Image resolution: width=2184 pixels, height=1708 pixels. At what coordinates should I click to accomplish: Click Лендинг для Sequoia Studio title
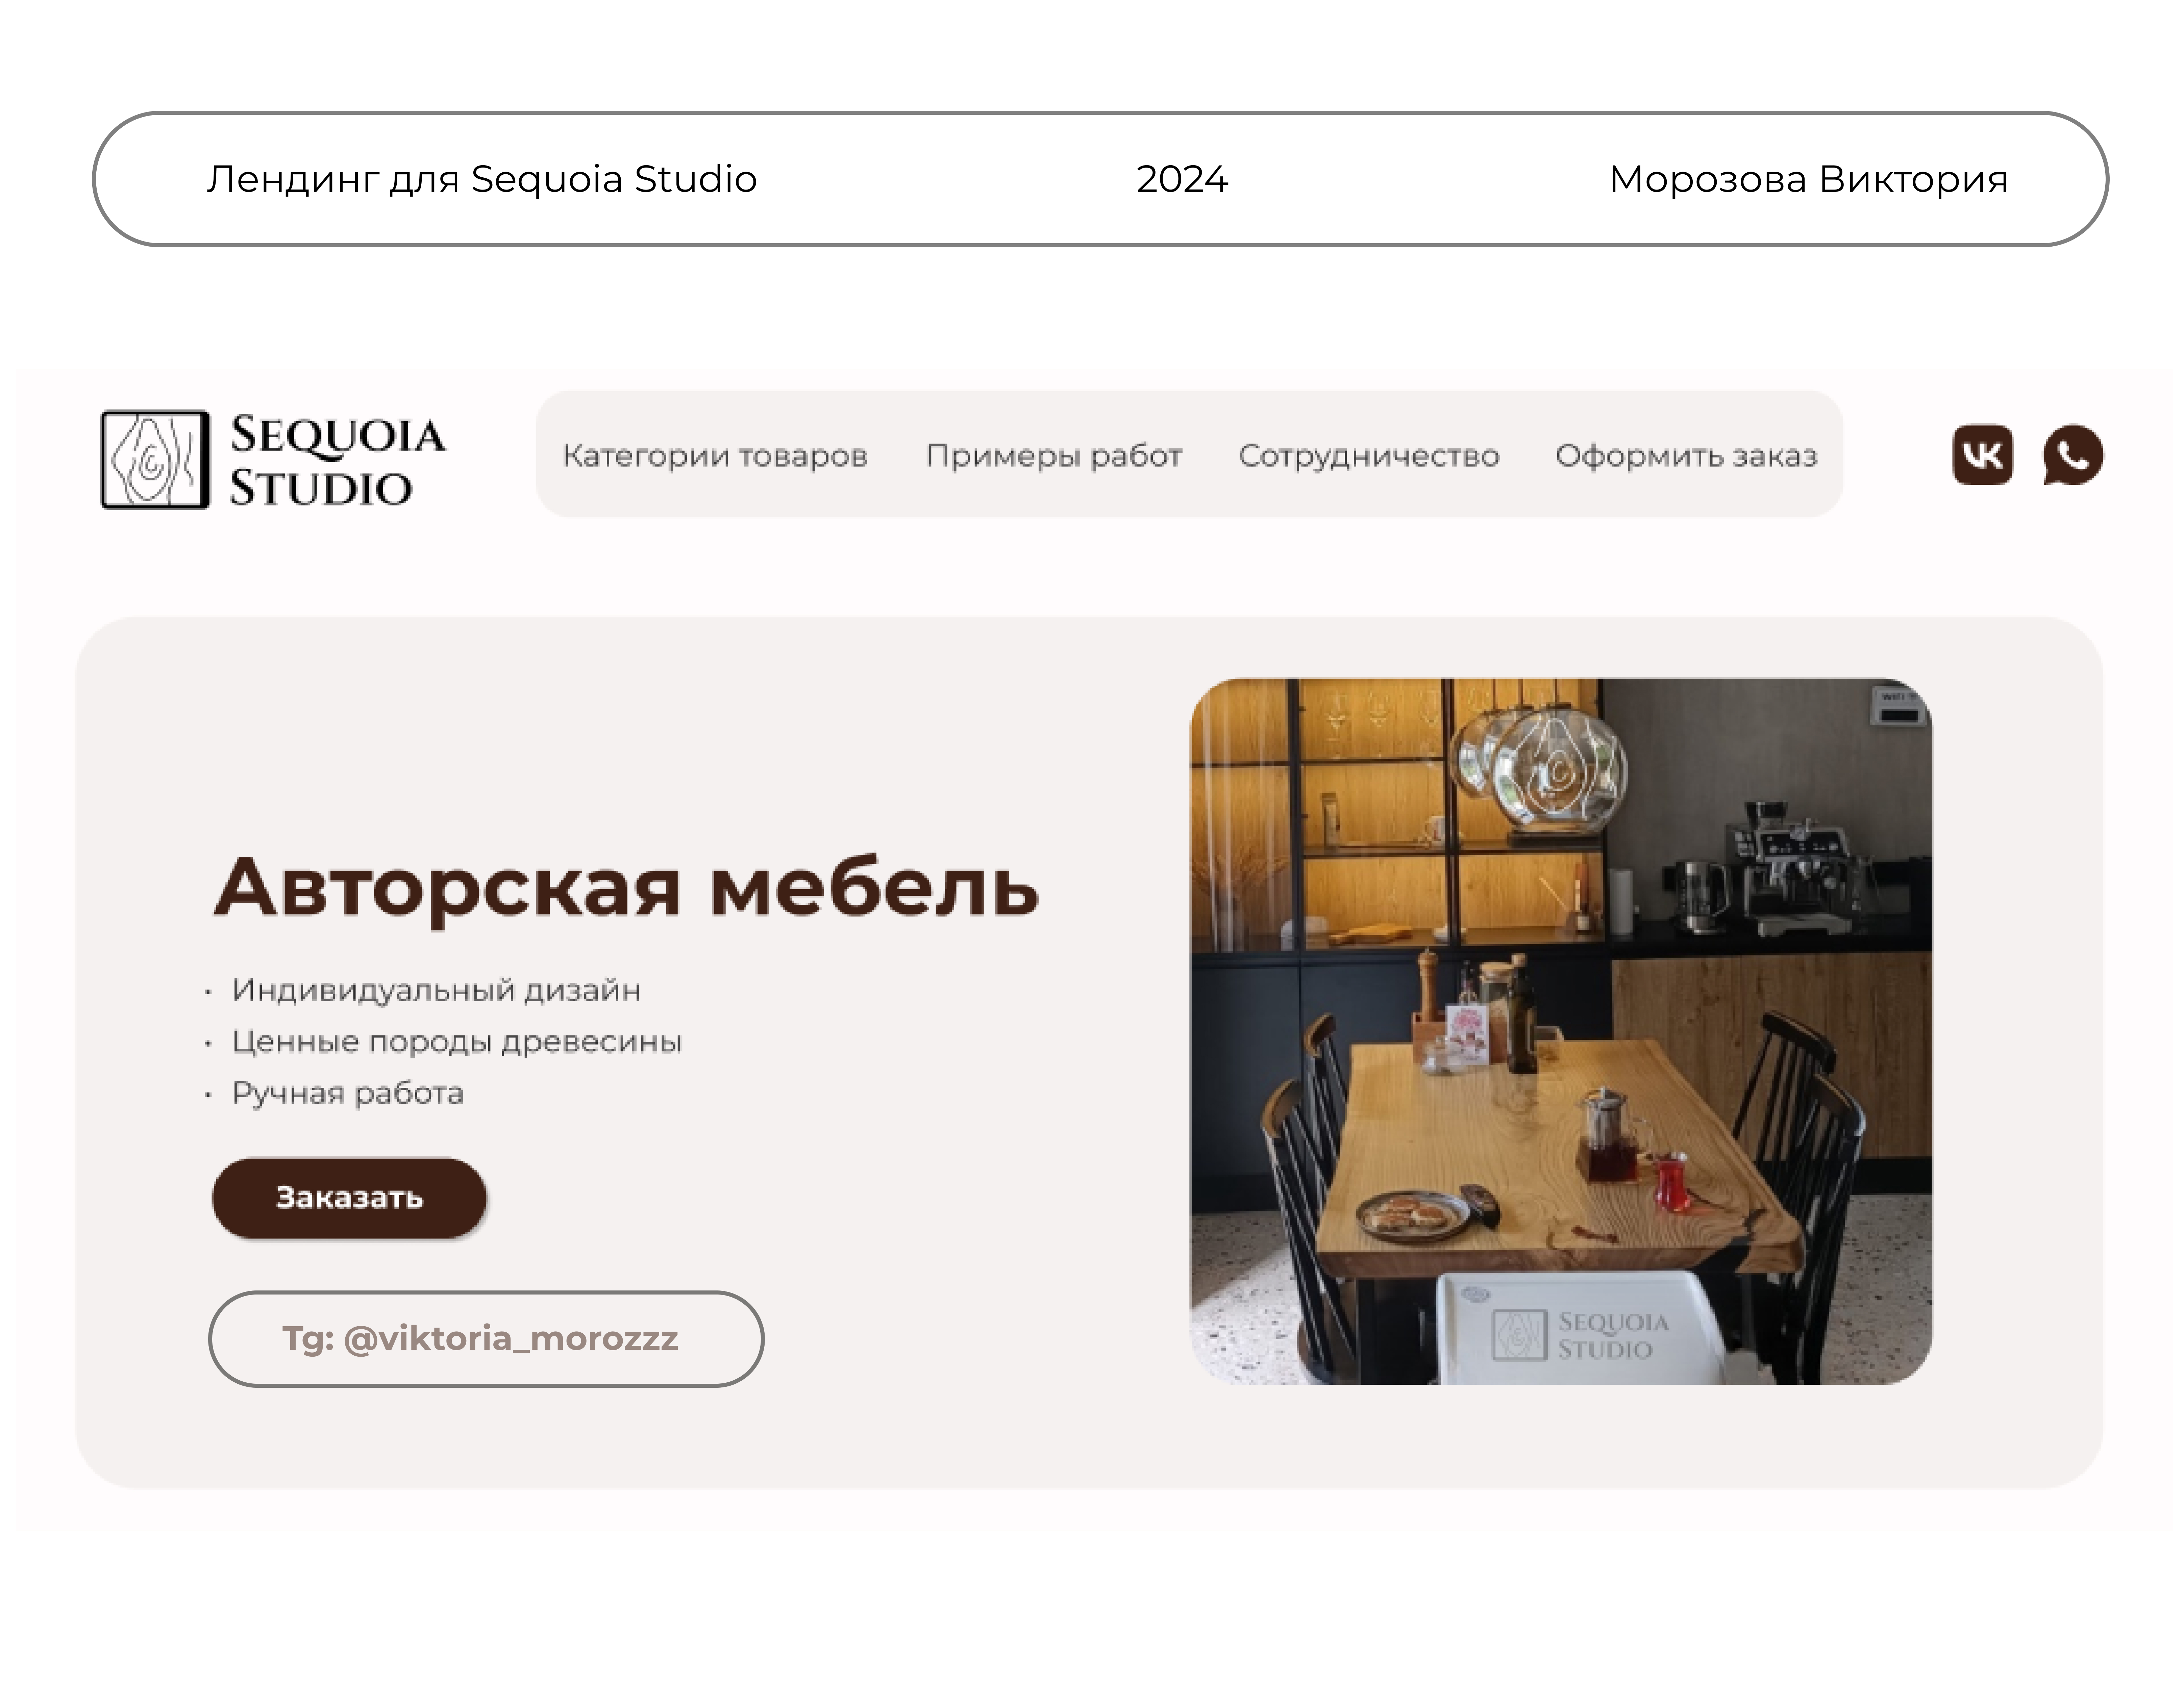tap(482, 179)
